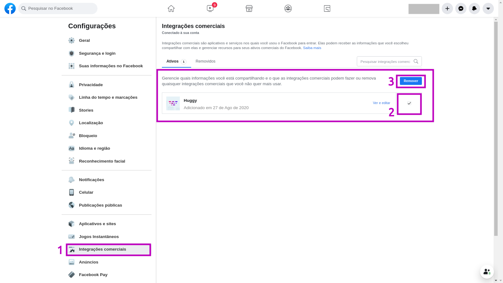Viewport: 503px width, 283px height.
Task: Click the Stories book icon
Action: point(72,110)
